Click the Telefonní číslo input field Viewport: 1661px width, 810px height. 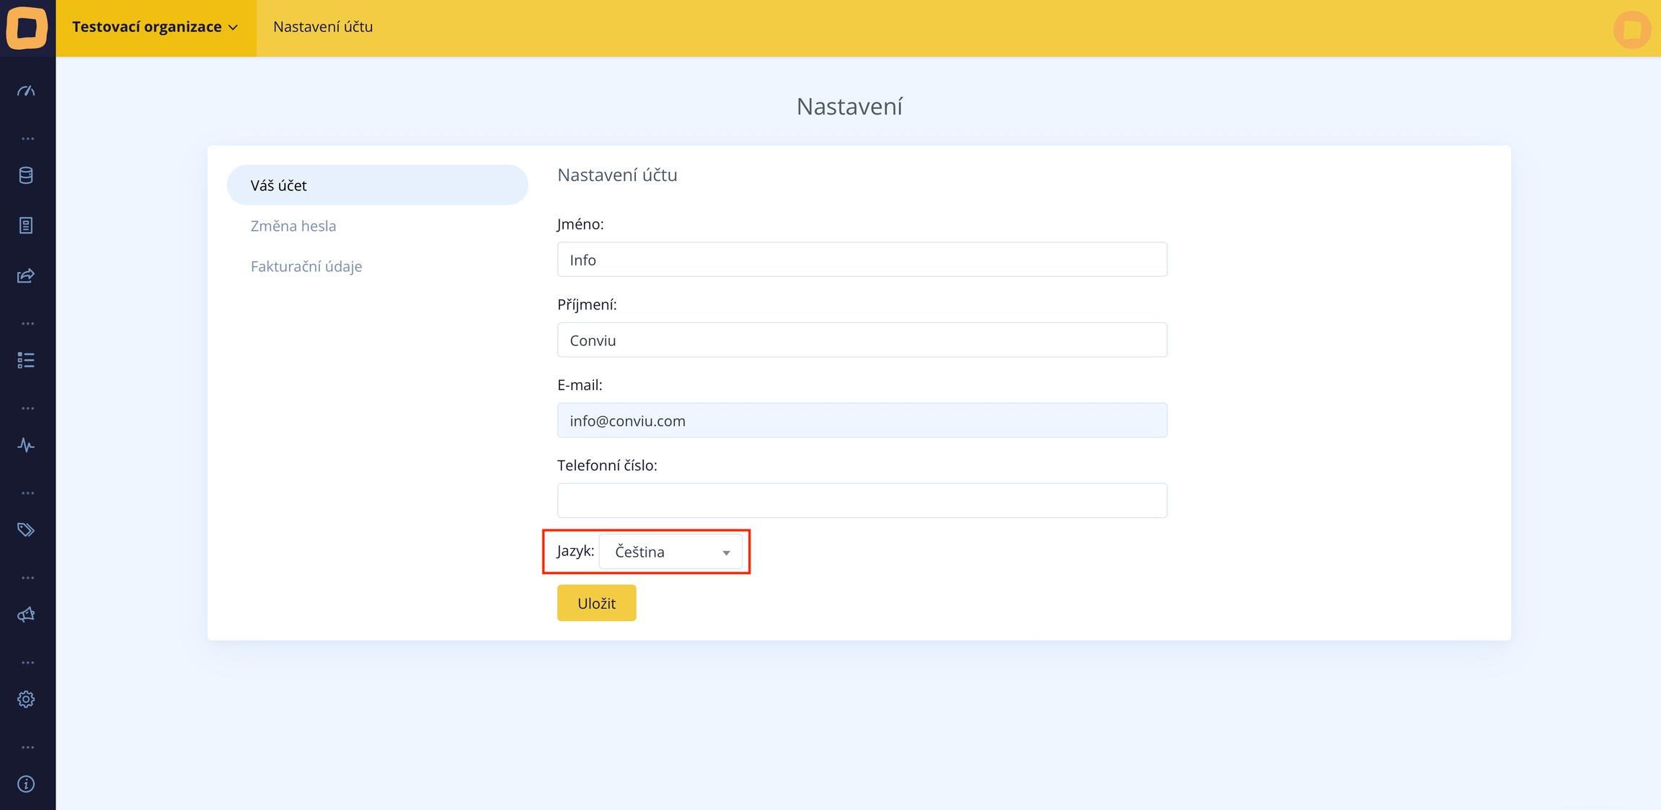coord(861,501)
